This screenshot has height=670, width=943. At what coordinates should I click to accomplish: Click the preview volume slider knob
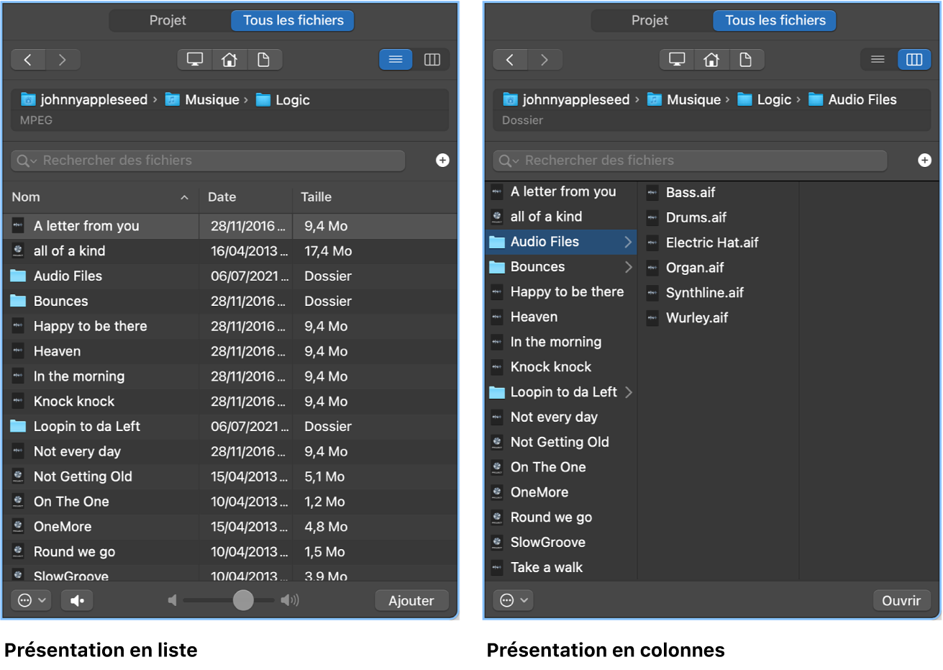243,600
